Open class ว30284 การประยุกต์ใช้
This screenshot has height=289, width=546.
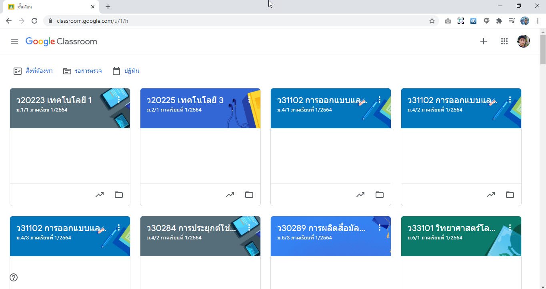point(192,228)
